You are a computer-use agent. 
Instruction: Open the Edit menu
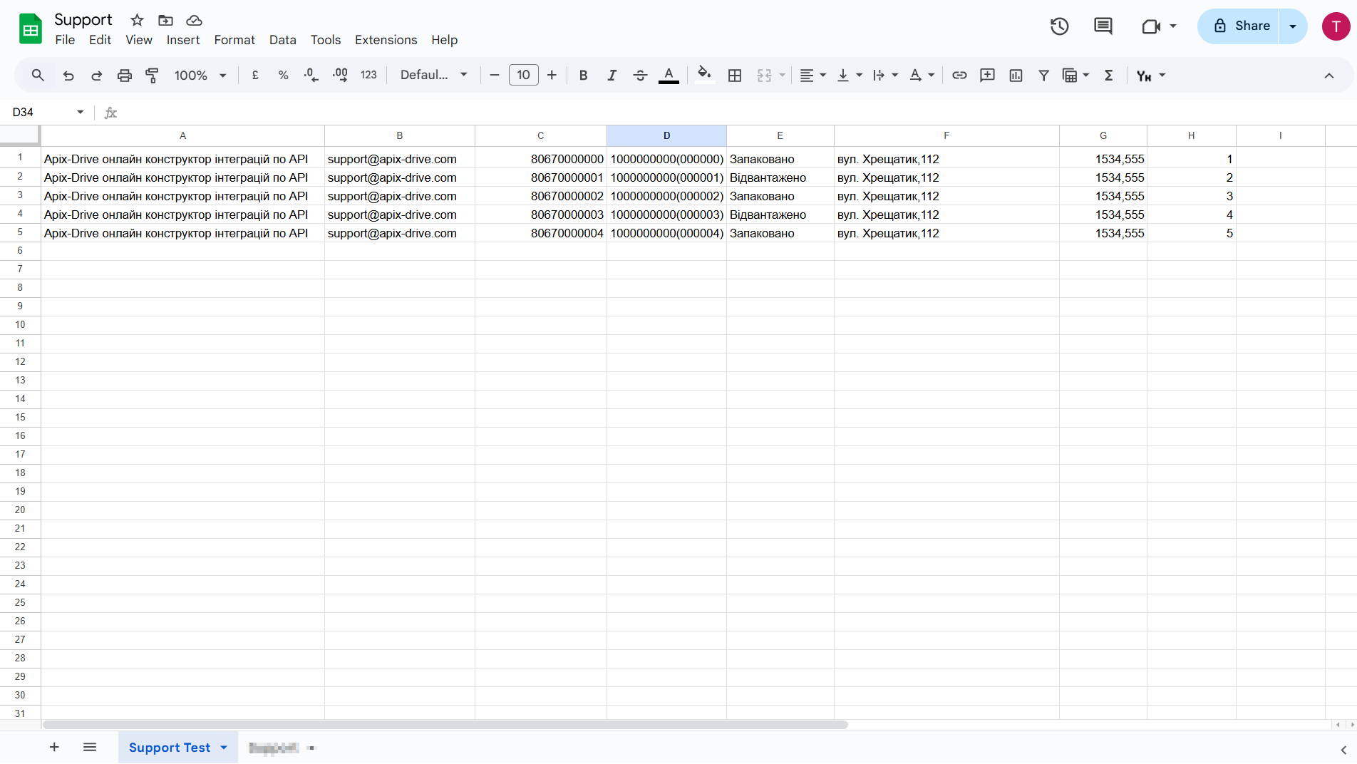click(100, 40)
